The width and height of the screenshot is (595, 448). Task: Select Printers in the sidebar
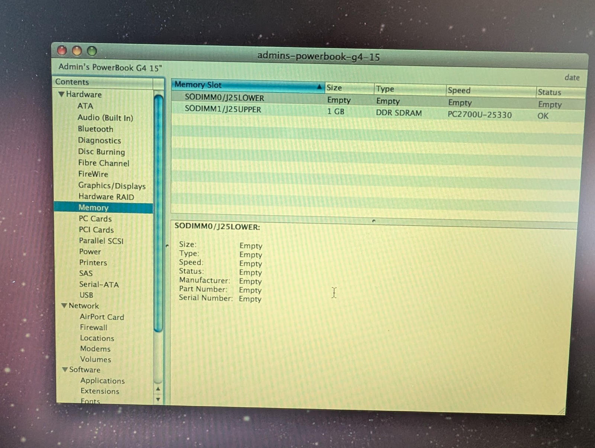93,262
